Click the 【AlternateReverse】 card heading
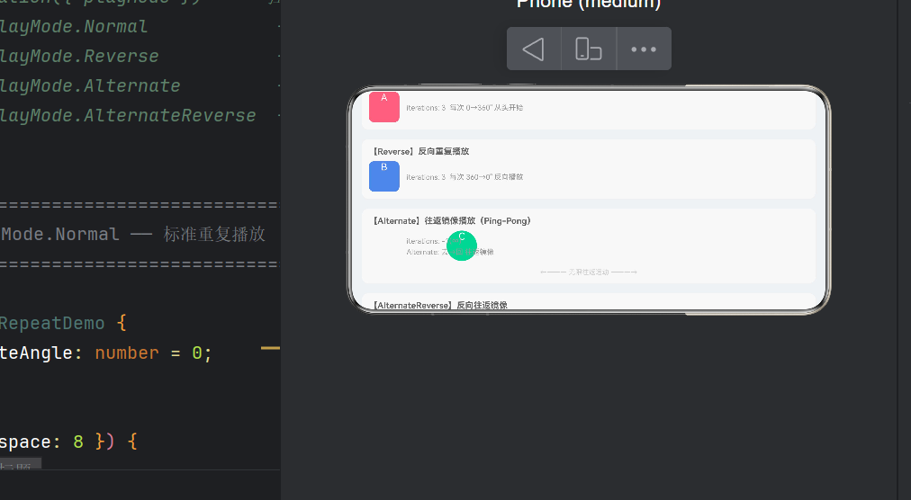The image size is (911, 500). click(440, 305)
